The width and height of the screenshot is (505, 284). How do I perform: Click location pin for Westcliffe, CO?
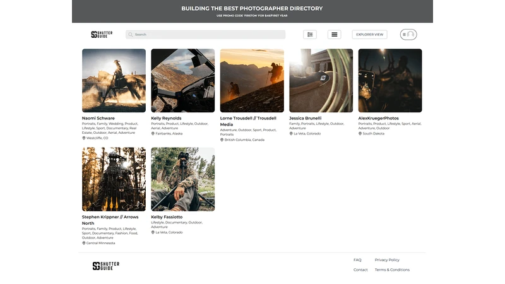click(84, 138)
